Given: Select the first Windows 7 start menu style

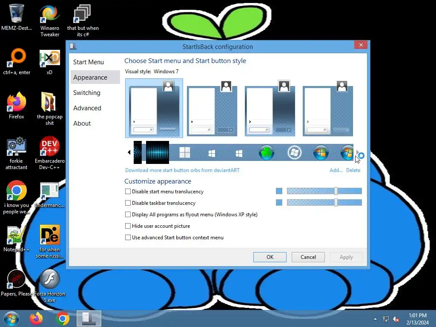Looking at the screenshot, I should click(x=154, y=108).
